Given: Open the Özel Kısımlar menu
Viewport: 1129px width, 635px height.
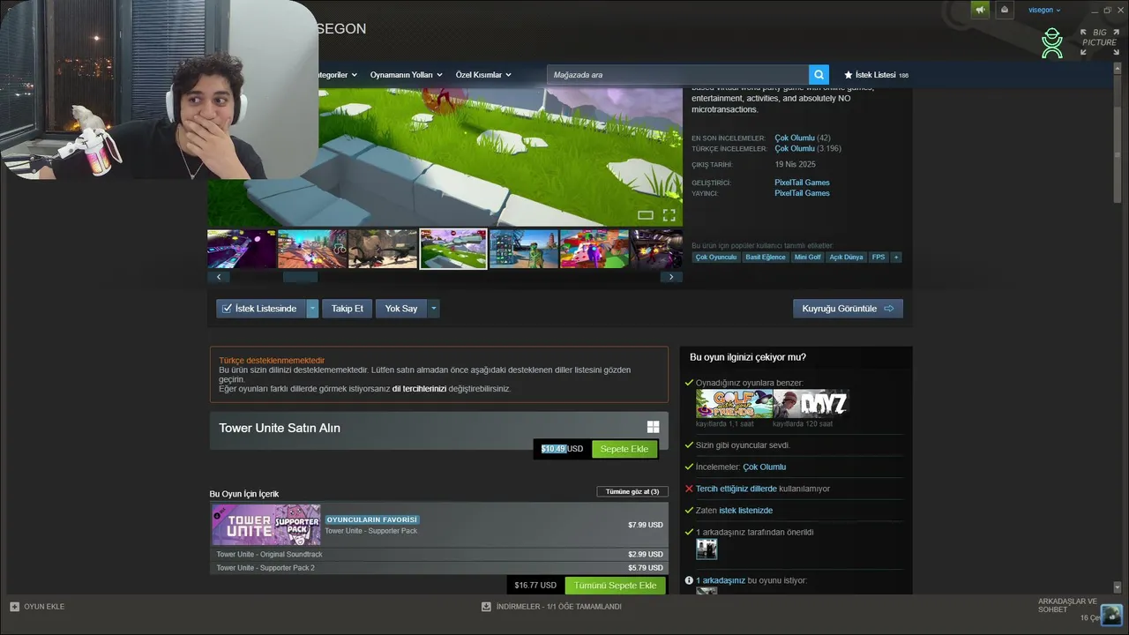Looking at the screenshot, I should click(x=483, y=75).
